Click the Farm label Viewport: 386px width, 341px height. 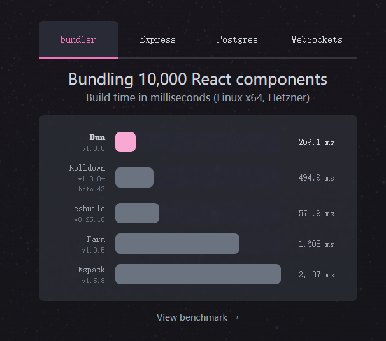tap(96, 239)
